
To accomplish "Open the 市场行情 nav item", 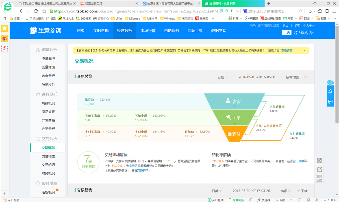I will coord(148,31).
